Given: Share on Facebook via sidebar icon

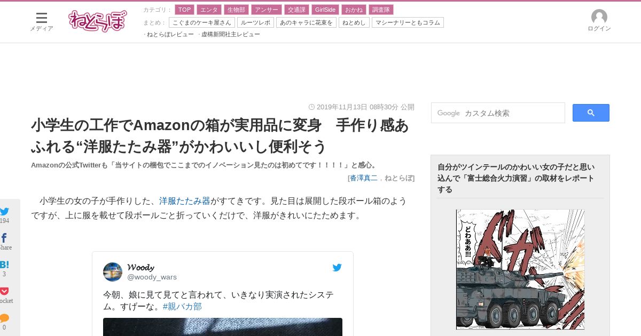Looking at the screenshot, I should coord(4,238).
